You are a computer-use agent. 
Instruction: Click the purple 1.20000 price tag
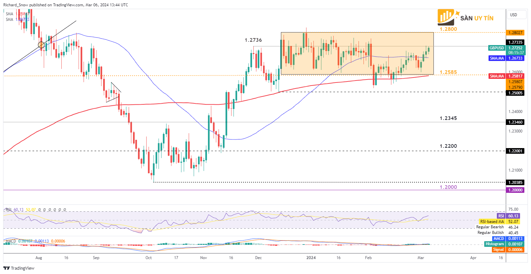[515, 190]
